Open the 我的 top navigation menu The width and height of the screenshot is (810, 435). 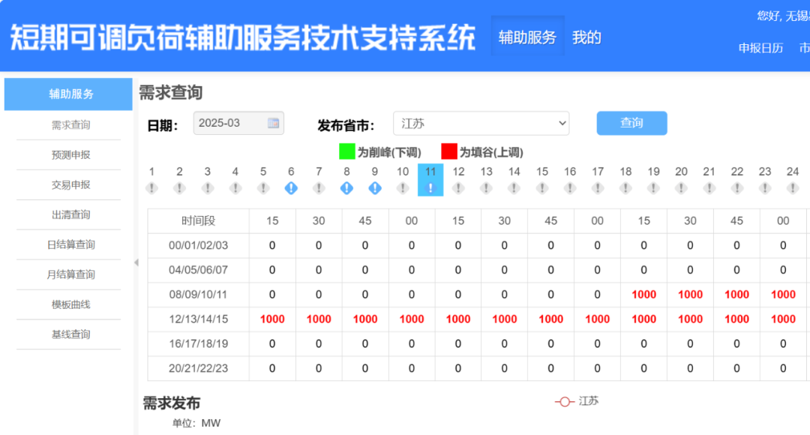pos(586,37)
